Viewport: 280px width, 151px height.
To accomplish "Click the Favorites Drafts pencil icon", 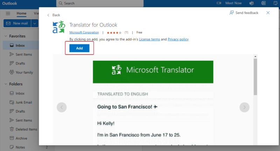I will pyautogui.click(x=12, y=63).
